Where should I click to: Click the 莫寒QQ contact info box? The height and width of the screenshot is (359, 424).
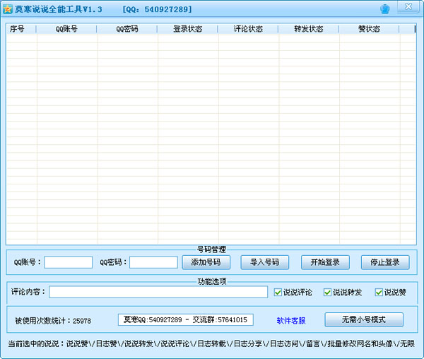[x=185, y=320]
